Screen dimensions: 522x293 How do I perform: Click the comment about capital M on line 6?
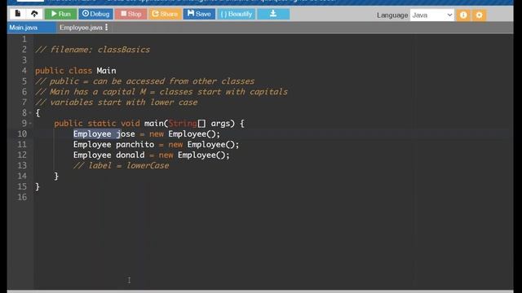pos(161,92)
